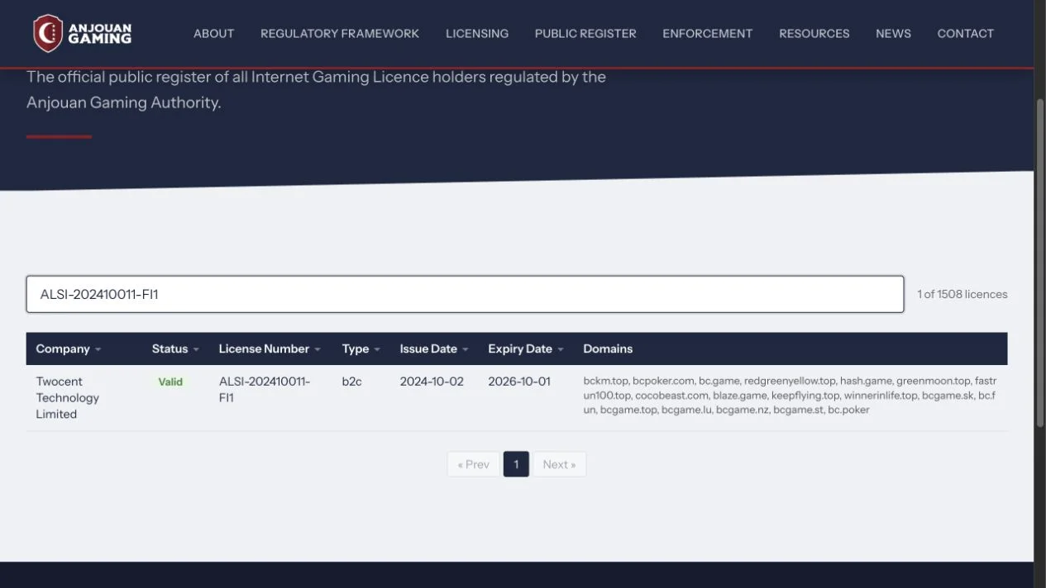The image size is (1046, 588).
Task: Click the Valid status badge
Action: click(170, 382)
